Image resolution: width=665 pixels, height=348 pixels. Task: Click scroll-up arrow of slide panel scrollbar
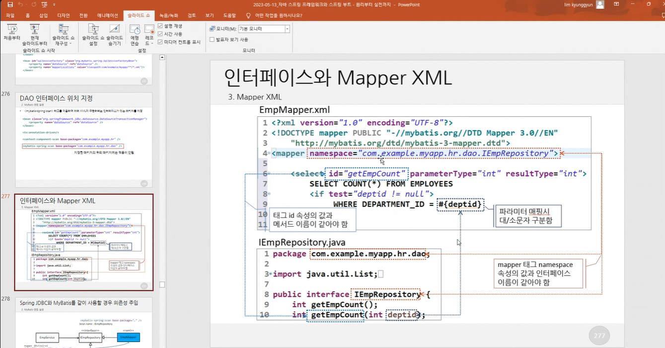(x=162, y=58)
